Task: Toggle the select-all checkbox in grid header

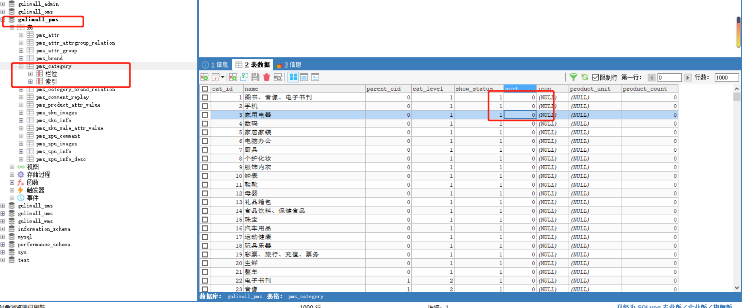Action: point(205,88)
